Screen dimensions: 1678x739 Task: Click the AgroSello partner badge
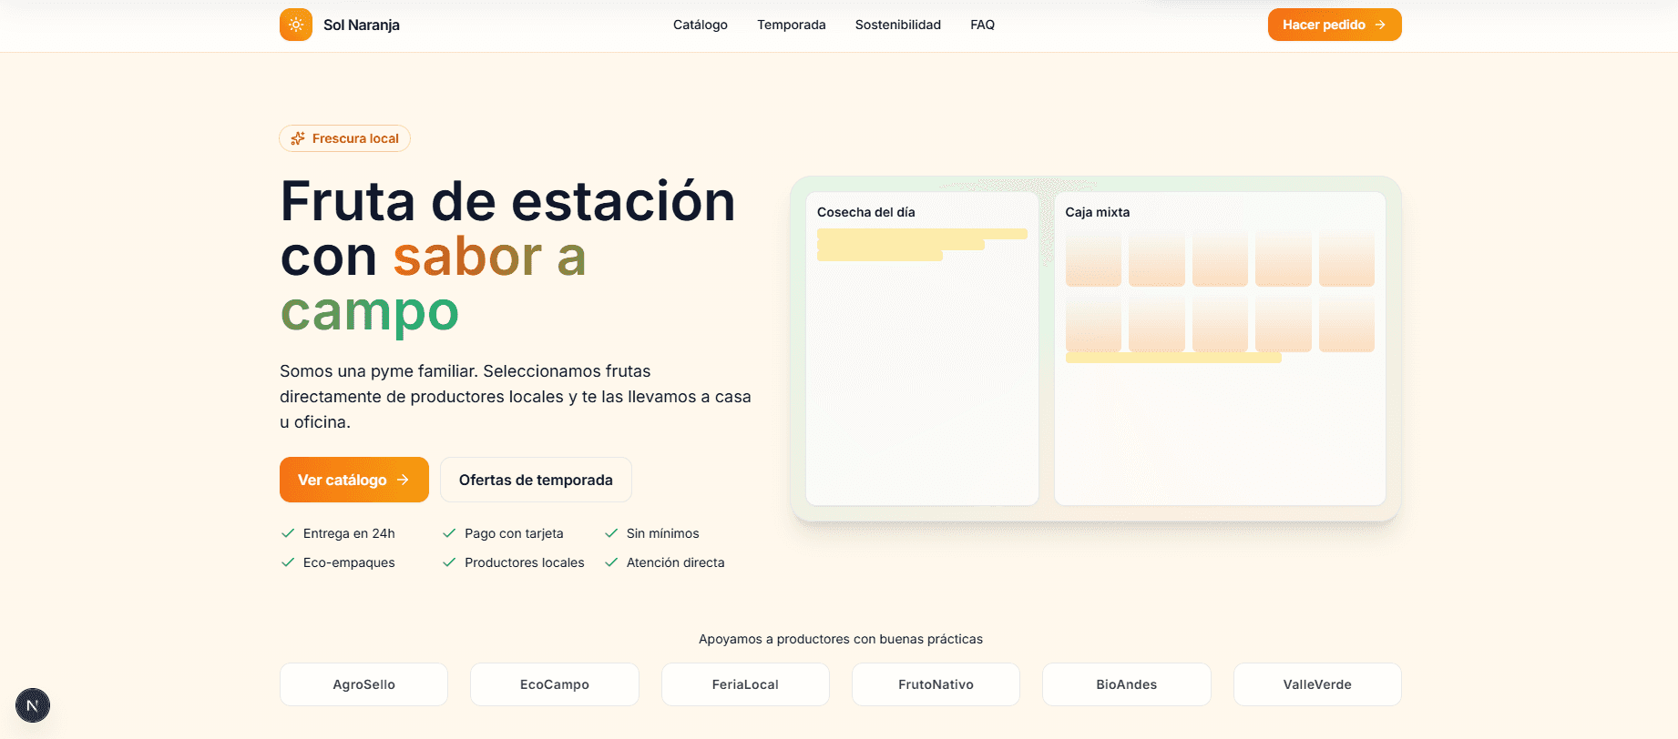point(363,684)
